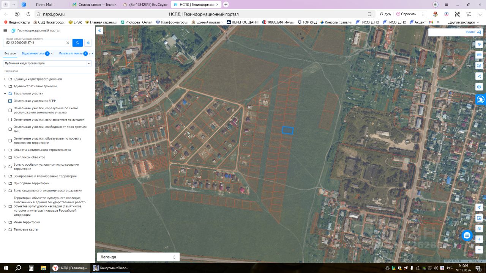Print the map using printer icon
Screen dimensions: 486x273
click(x=479, y=87)
